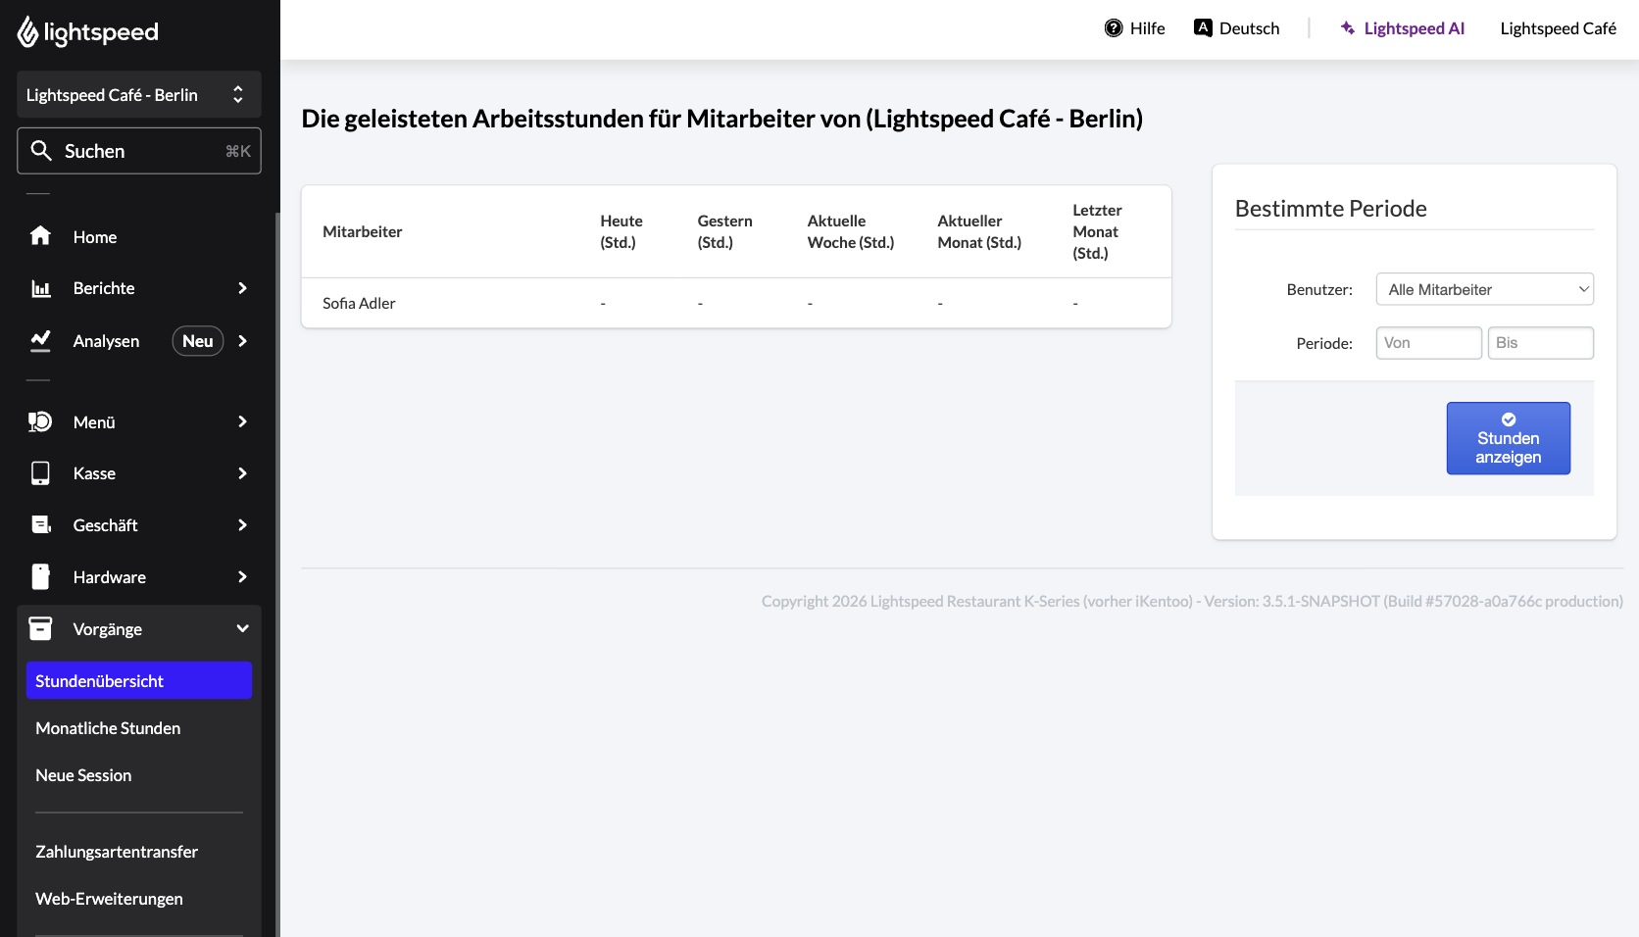
Task: Click the Analysen trend line icon
Action: click(x=40, y=341)
